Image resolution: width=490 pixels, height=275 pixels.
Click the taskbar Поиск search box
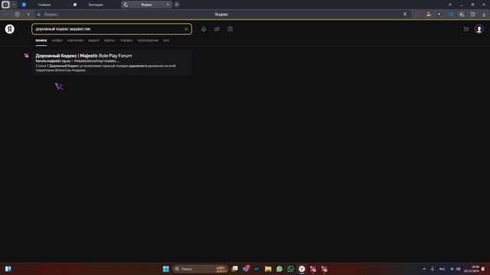[x=200, y=269]
